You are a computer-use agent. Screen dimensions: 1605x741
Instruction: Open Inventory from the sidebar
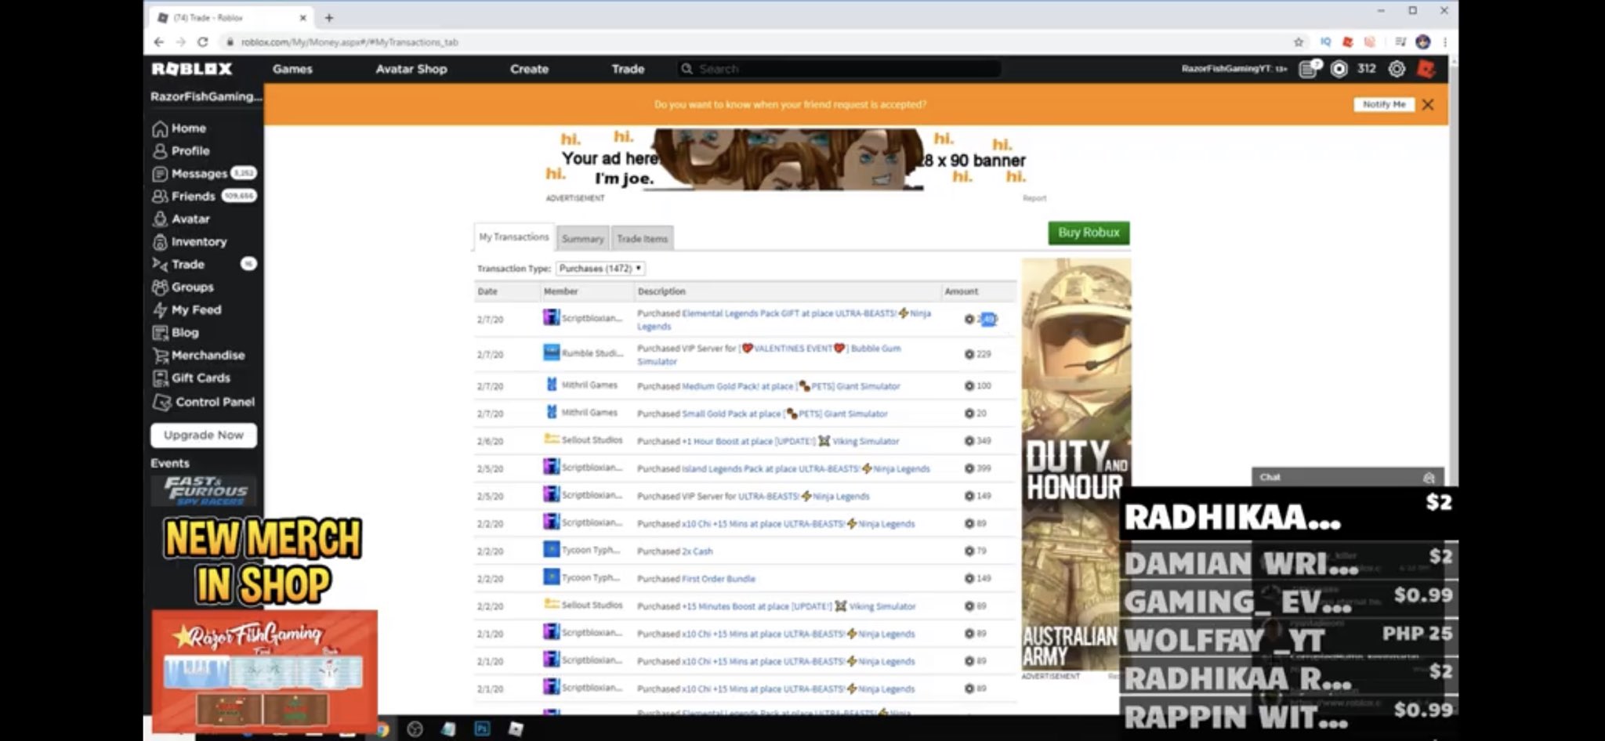[190, 242]
